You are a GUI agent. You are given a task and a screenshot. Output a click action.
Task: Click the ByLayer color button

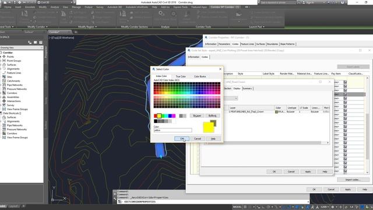(197, 116)
